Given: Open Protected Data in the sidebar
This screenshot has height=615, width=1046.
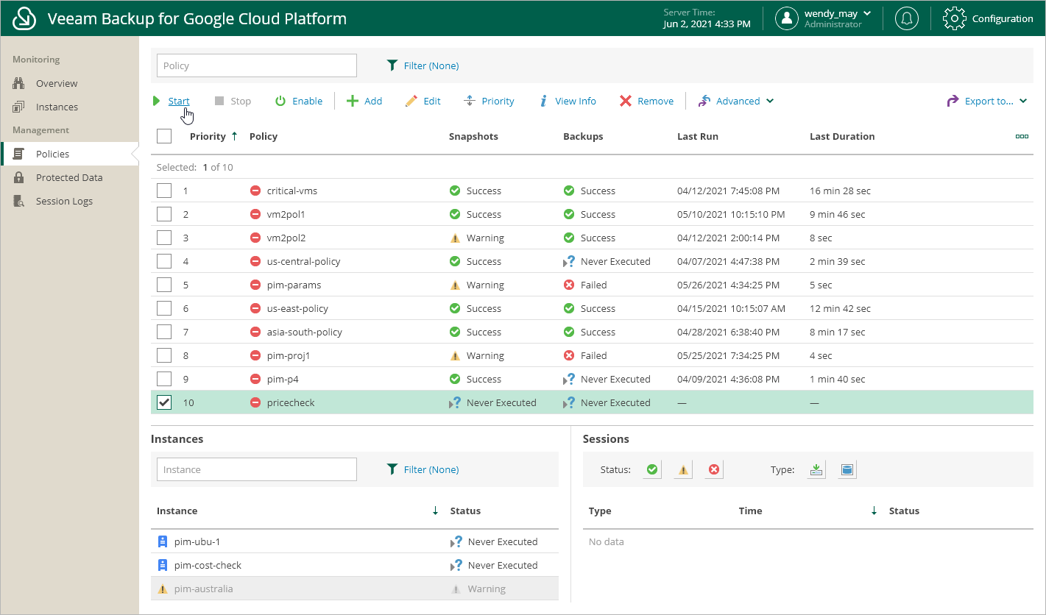Looking at the screenshot, I should pyautogui.click(x=69, y=177).
